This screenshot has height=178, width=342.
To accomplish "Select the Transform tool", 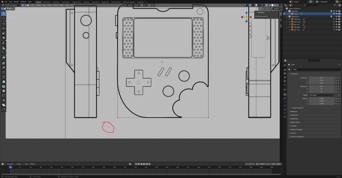I will point(4,38).
